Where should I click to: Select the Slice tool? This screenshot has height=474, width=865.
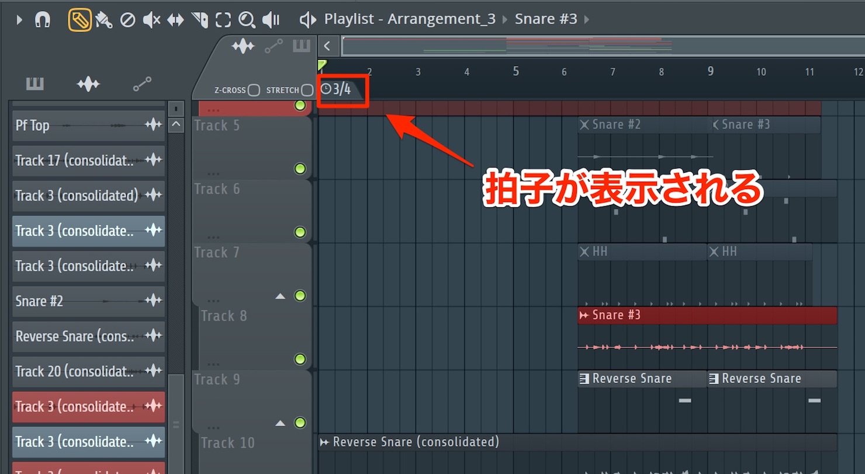click(x=199, y=20)
